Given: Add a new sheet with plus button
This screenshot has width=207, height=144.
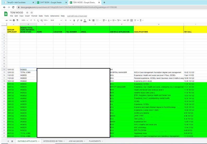Looking at the screenshot, I should coord(8,141).
